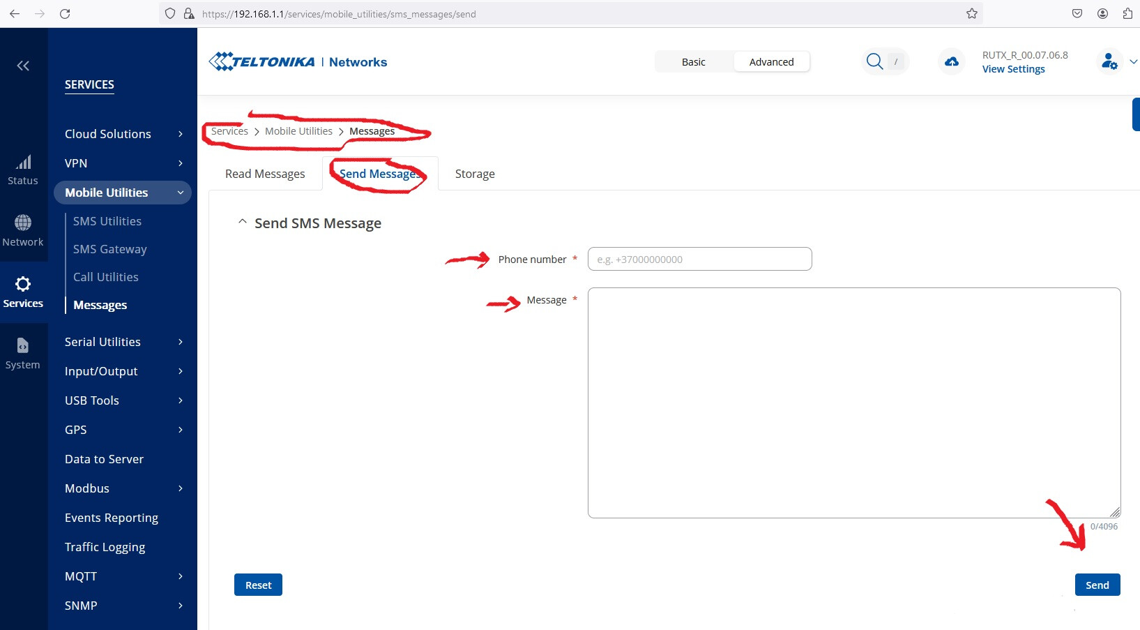Open SMS Gateway in sidebar
Screen dimensions: 1140x630
click(110, 249)
